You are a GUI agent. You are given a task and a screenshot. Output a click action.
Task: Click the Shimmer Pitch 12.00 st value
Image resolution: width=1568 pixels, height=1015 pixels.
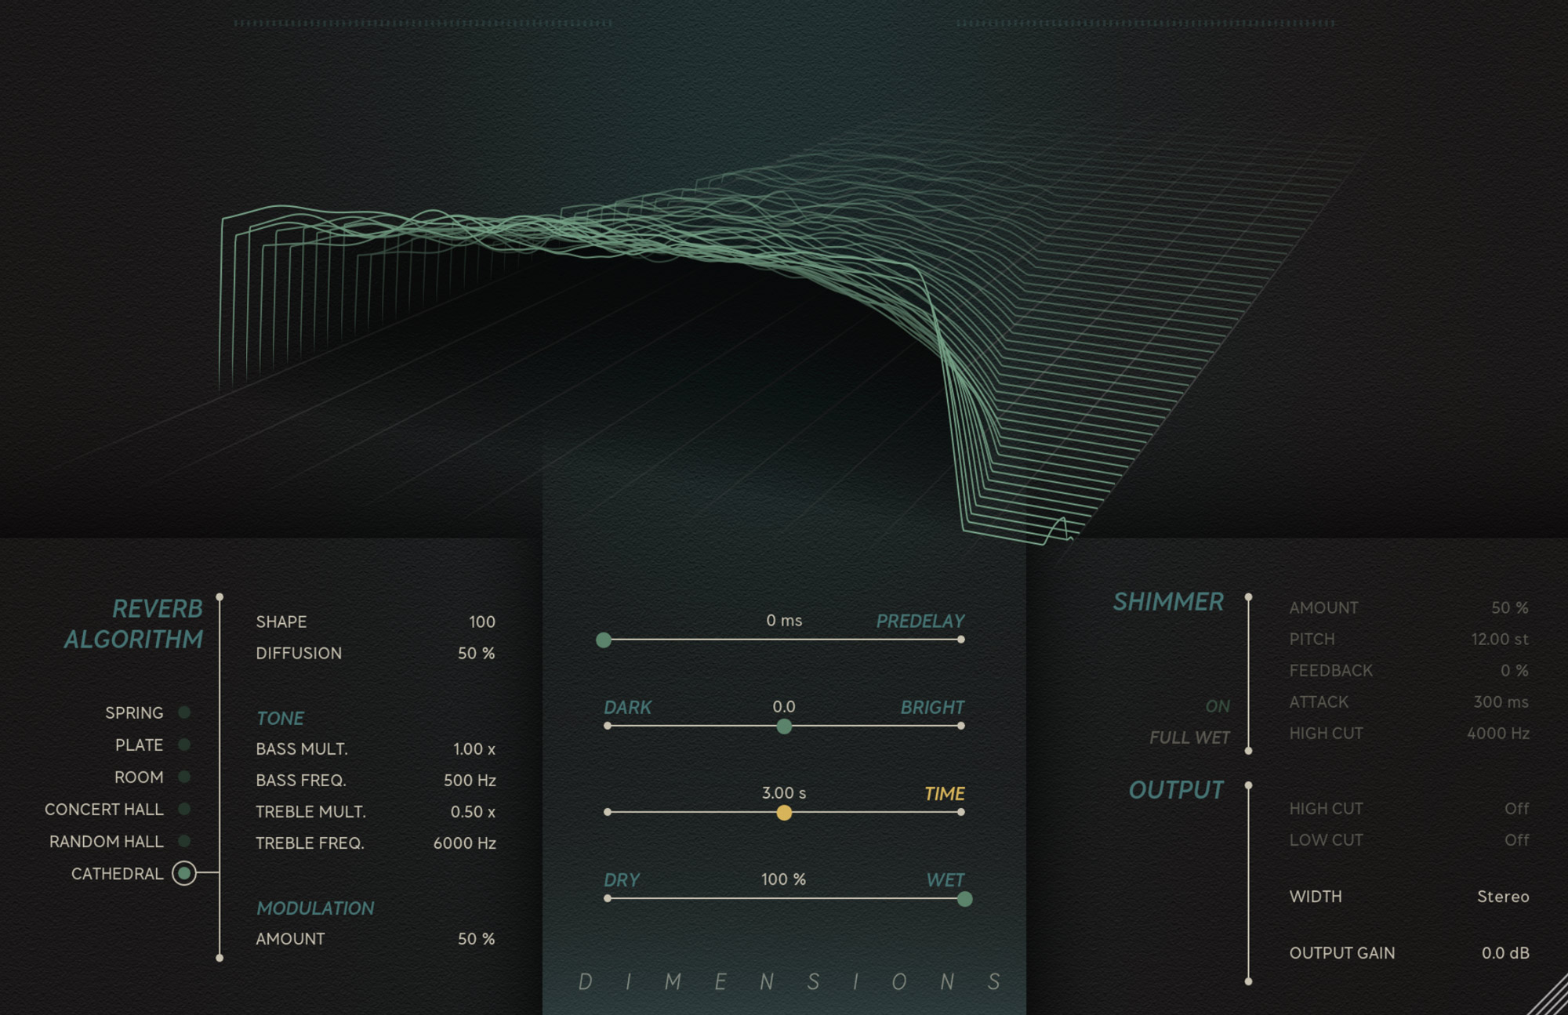tap(1498, 639)
